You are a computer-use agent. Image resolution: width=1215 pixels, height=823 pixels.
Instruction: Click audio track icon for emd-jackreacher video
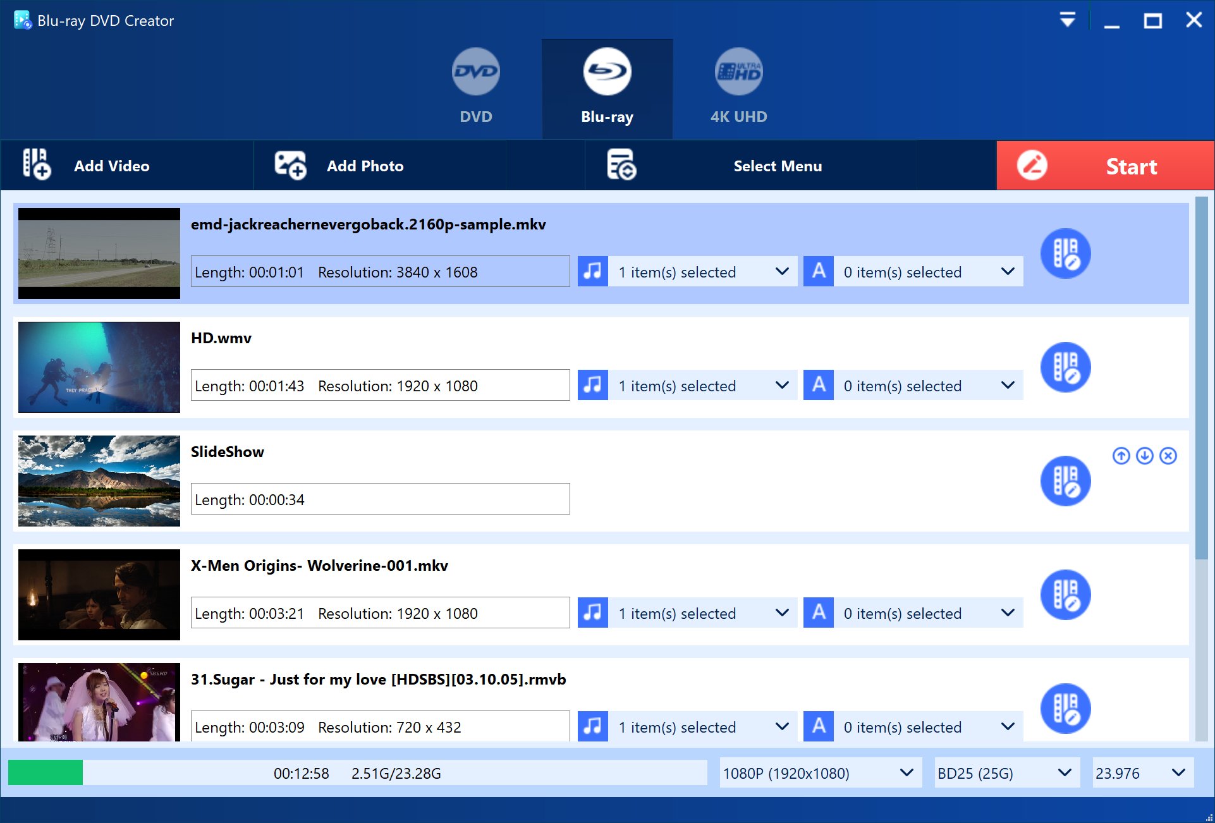(x=593, y=271)
